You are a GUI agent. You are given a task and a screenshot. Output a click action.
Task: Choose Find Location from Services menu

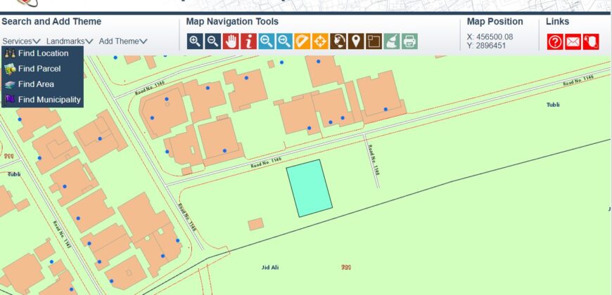(x=43, y=53)
